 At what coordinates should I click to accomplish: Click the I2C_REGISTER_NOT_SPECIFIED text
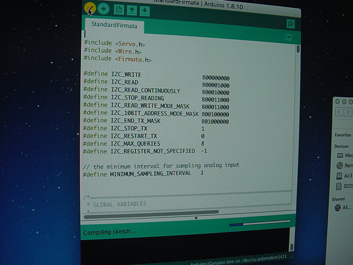pyautogui.click(x=153, y=151)
